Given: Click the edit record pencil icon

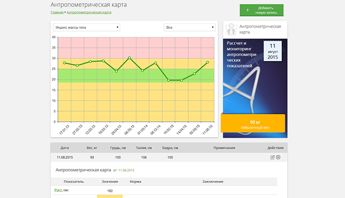Looking at the screenshot, I should point(272,157).
